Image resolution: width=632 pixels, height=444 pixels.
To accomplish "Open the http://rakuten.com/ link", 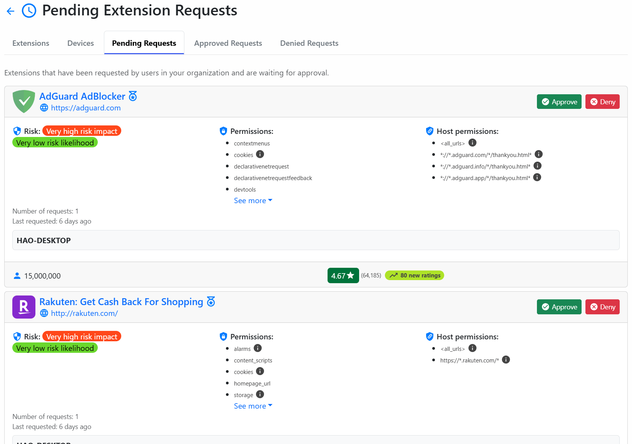I will pyautogui.click(x=84, y=313).
